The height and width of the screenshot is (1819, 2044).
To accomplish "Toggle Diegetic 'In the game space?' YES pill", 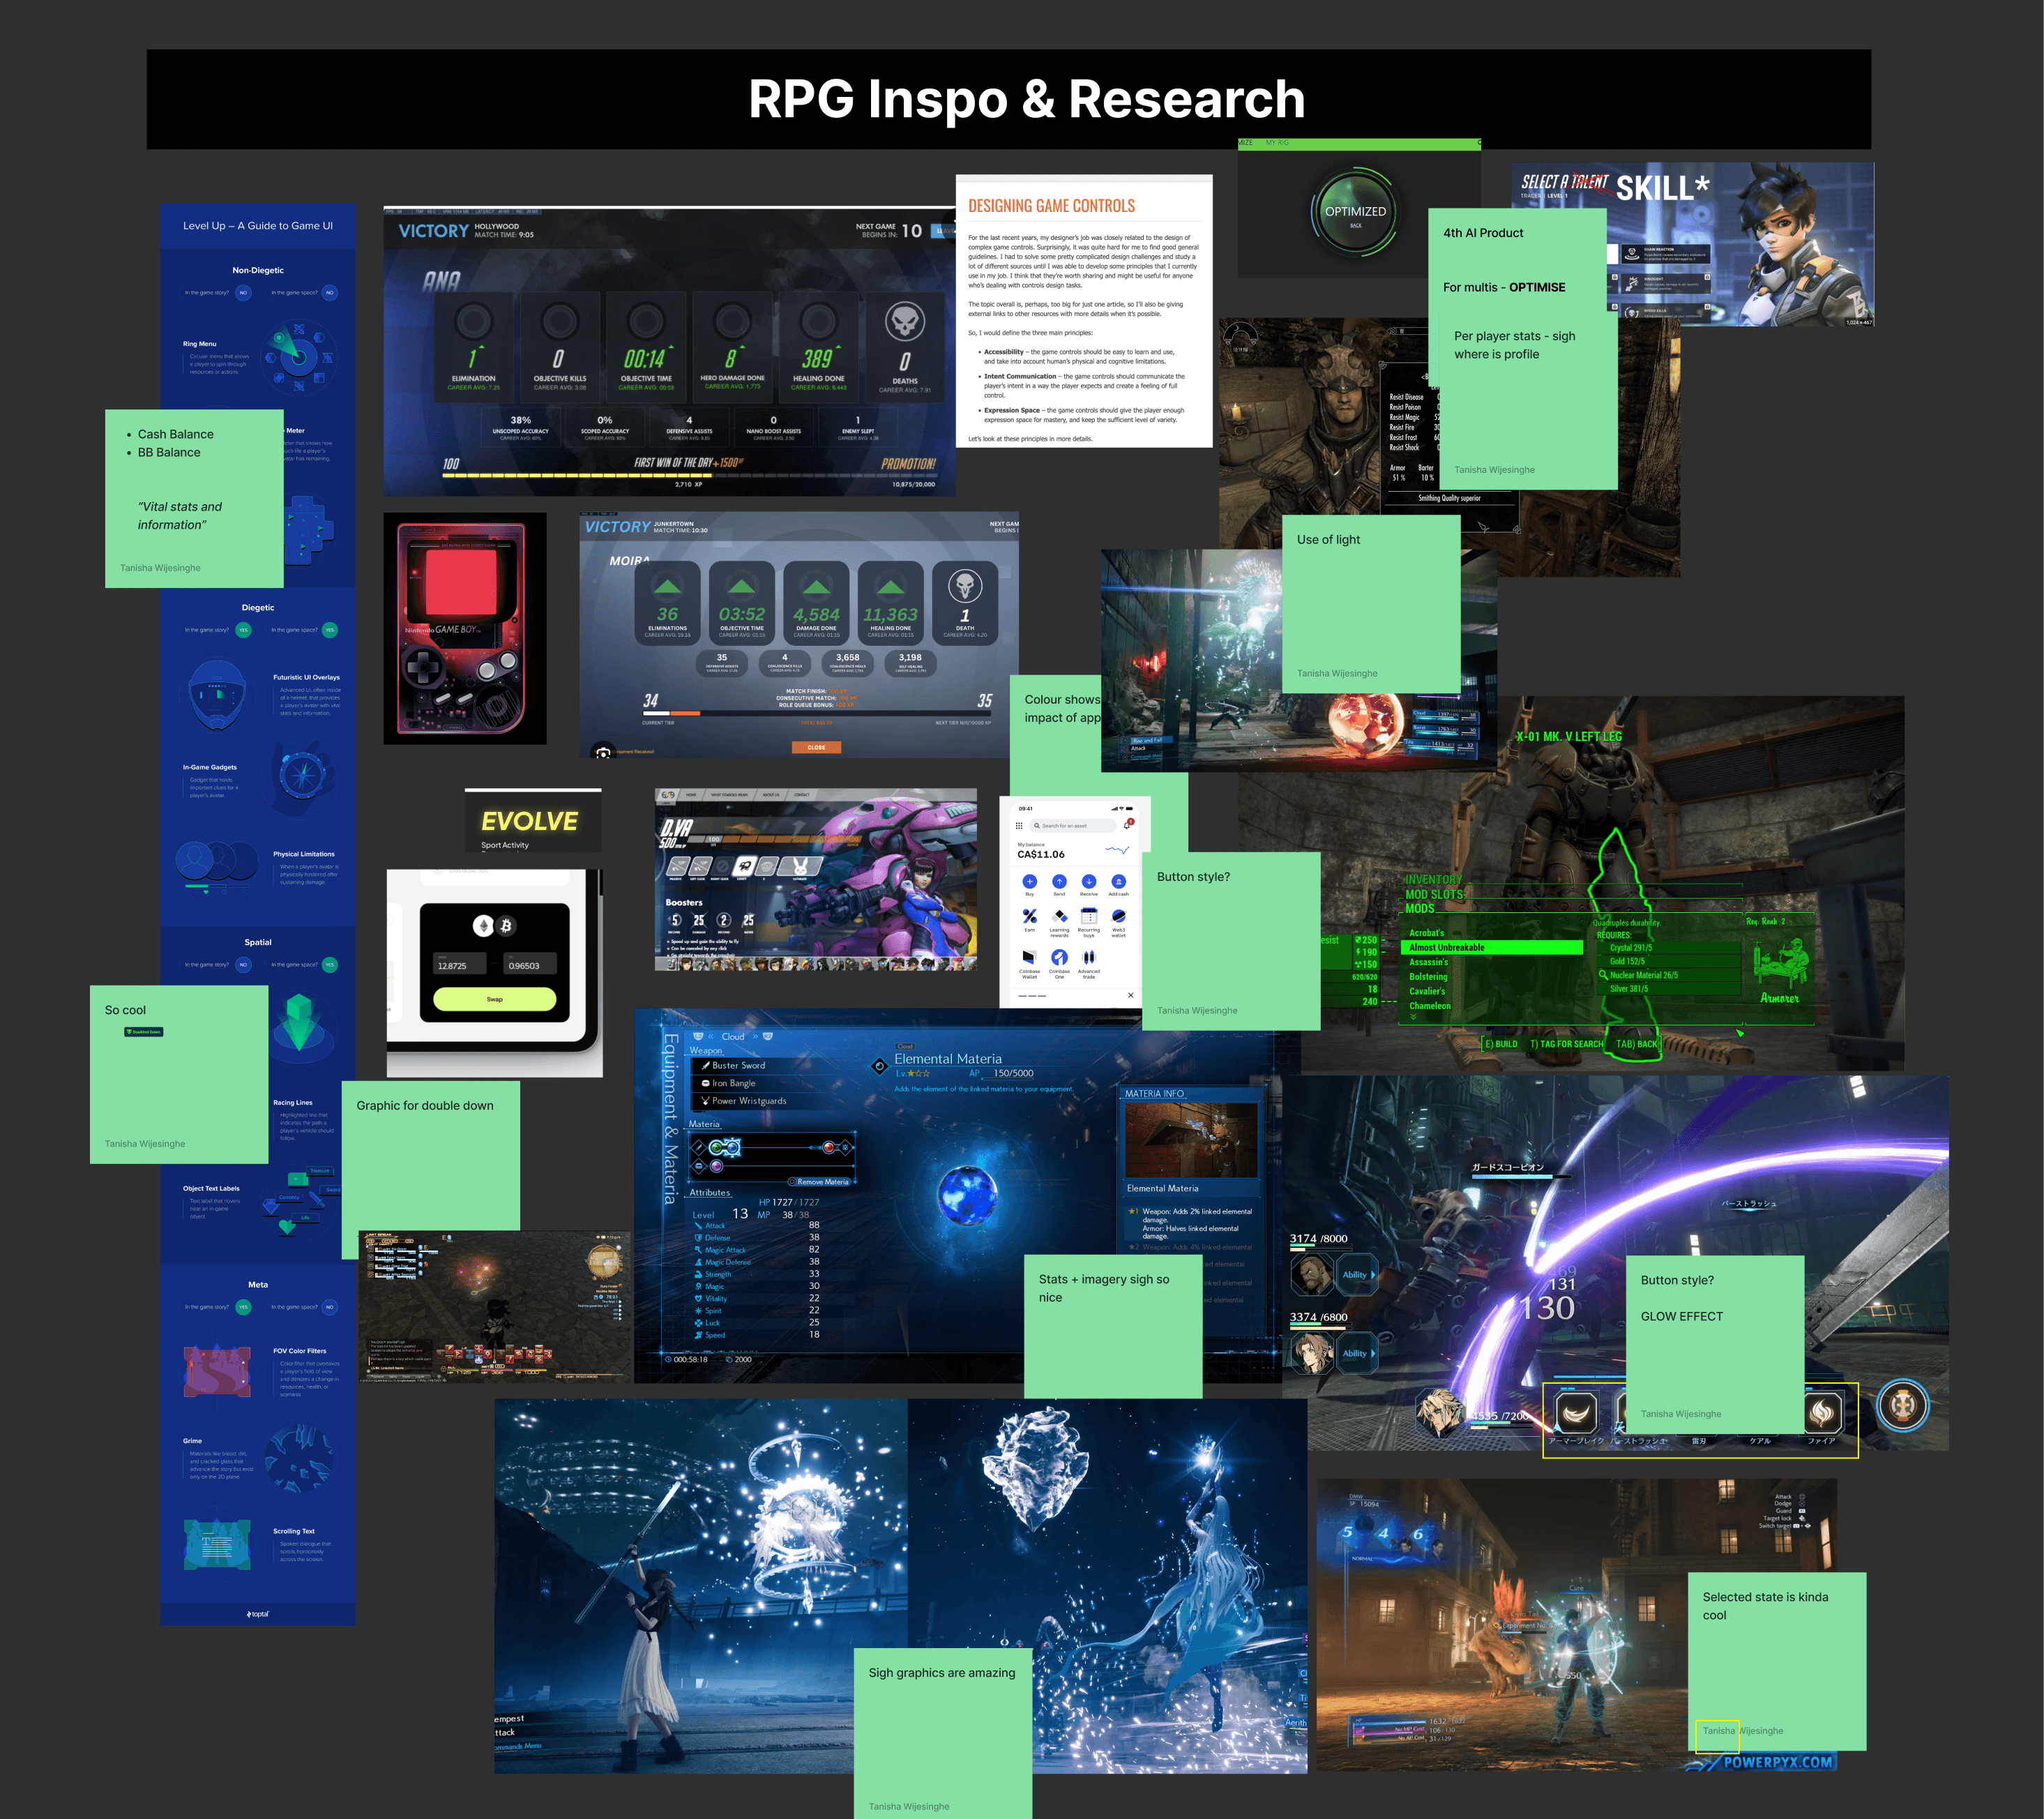I will (330, 630).
